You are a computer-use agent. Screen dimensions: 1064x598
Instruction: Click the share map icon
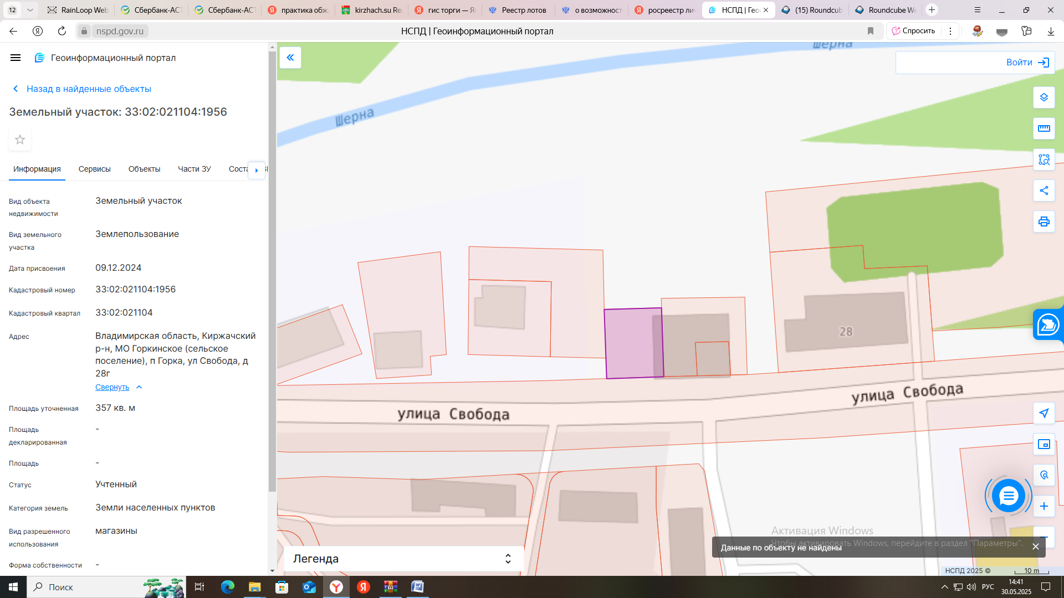[x=1043, y=190]
